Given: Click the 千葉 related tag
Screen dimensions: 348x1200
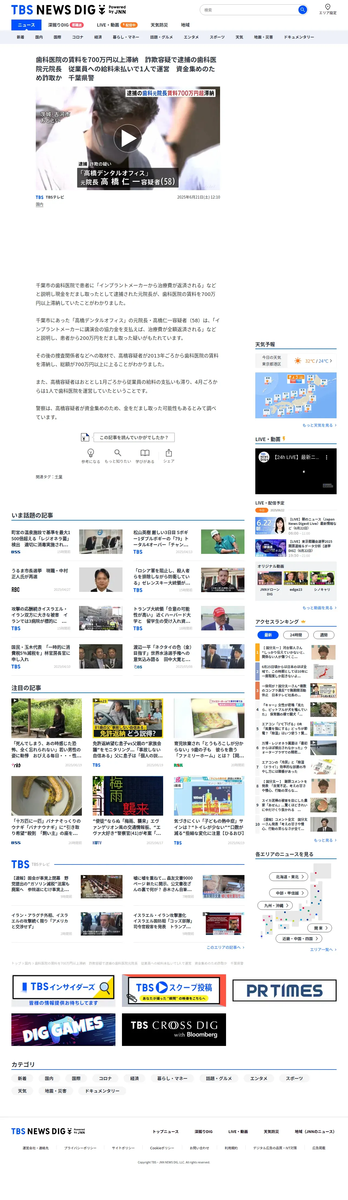Looking at the screenshot, I should [59, 477].
